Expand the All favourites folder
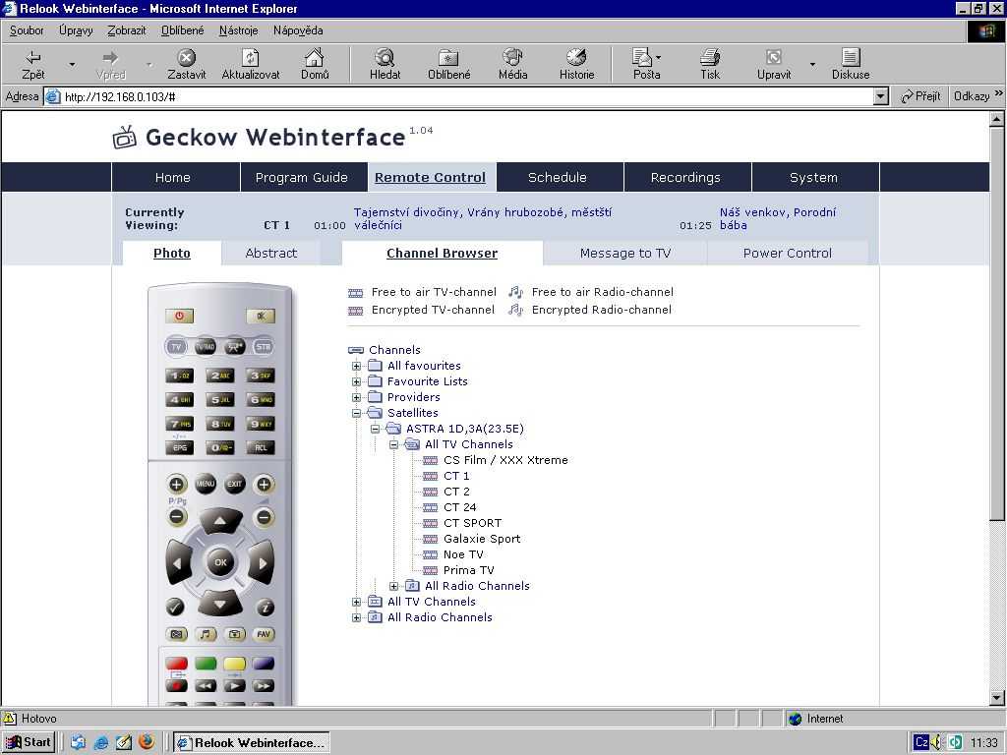 356,366
